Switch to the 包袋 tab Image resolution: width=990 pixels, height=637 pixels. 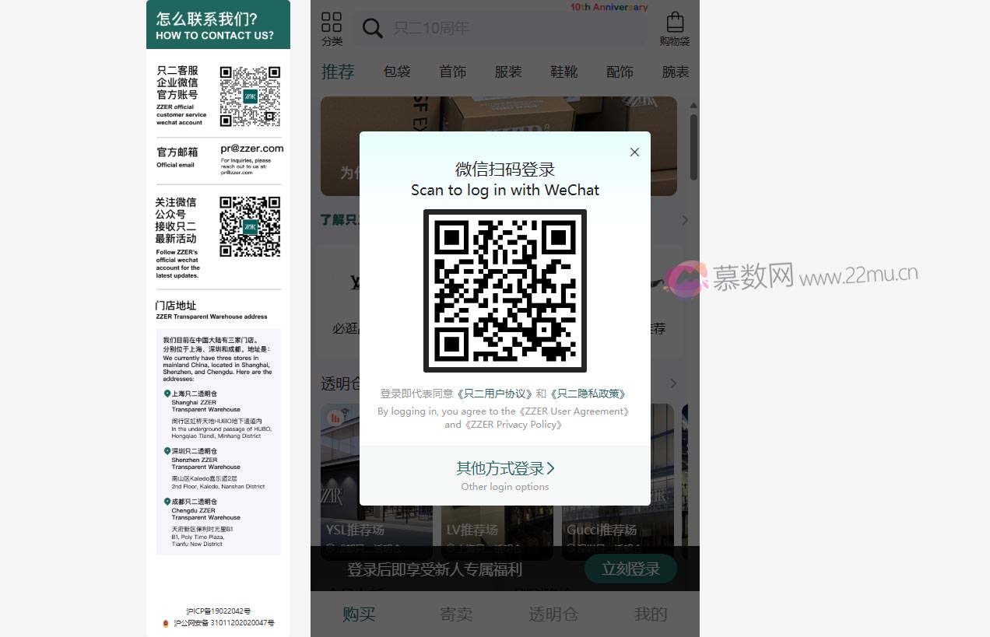[x=397, y=72]
